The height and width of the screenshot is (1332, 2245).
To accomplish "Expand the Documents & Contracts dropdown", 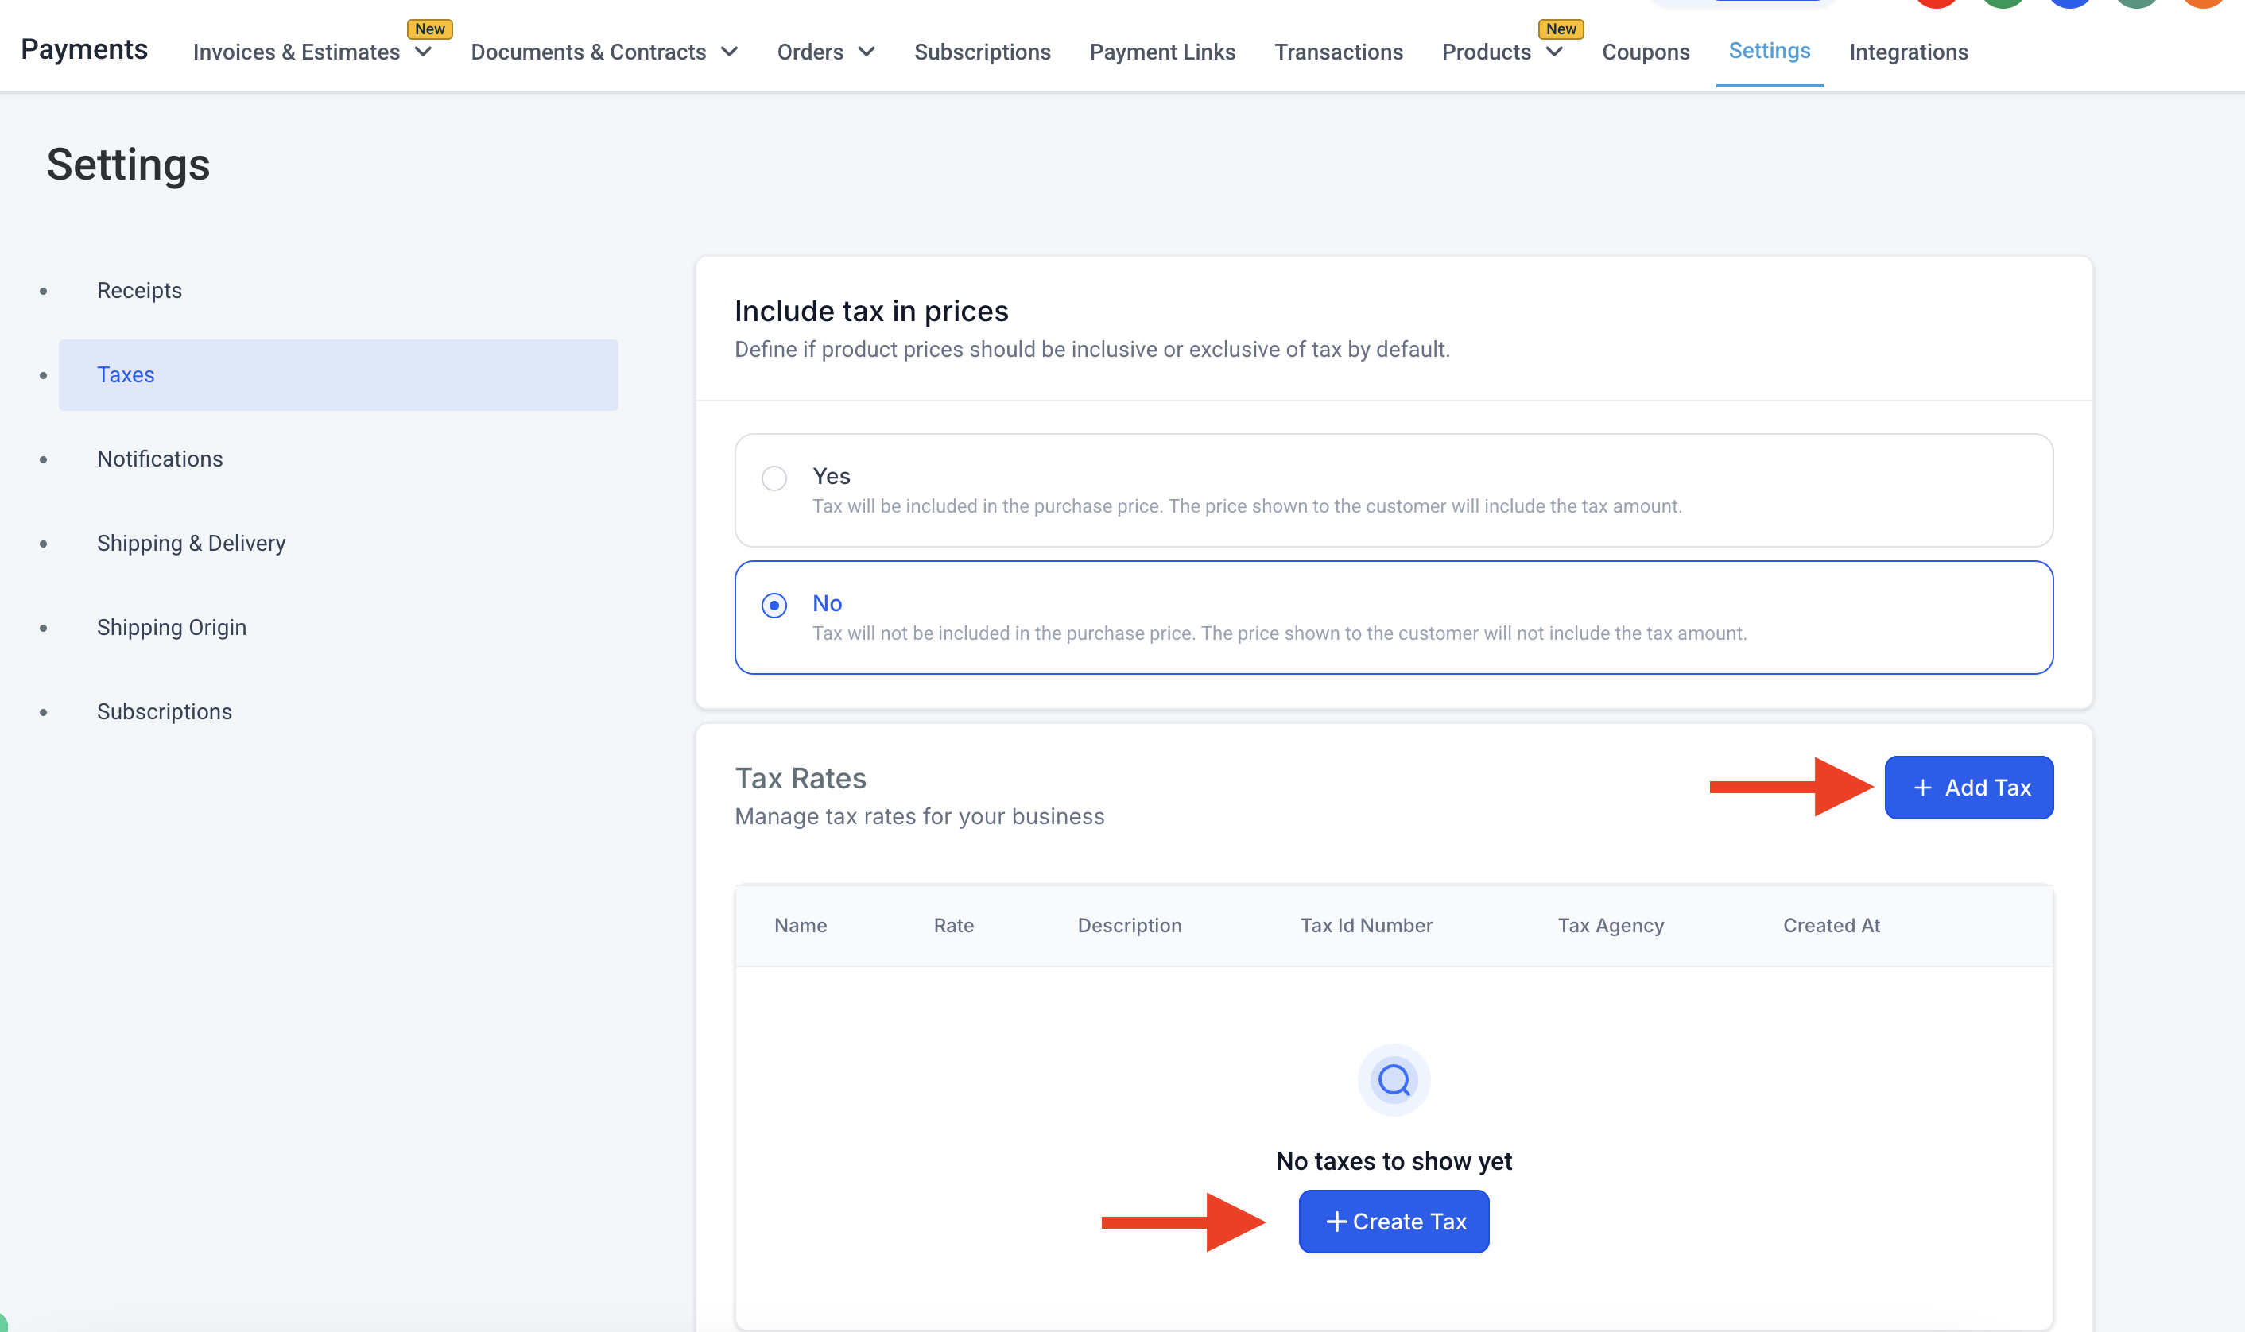I will (x=729, y=52).
